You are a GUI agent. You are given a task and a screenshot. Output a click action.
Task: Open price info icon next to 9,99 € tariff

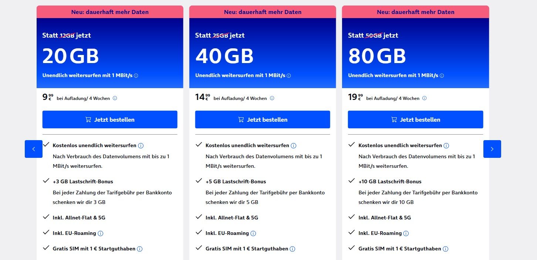(x=115, y=98)
